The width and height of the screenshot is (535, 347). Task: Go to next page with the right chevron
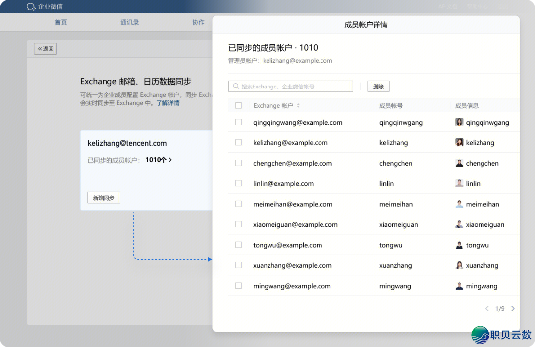(513, 308)
